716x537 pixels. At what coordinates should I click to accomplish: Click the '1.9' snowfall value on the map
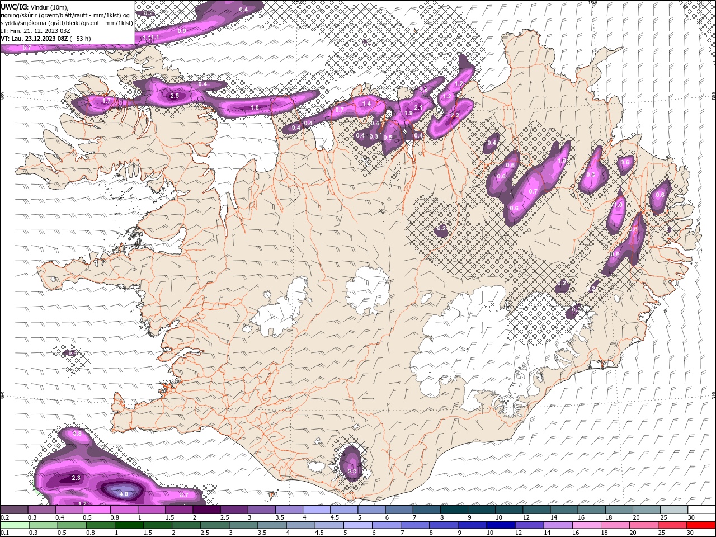pyautogui.click(x=408, y=114)
